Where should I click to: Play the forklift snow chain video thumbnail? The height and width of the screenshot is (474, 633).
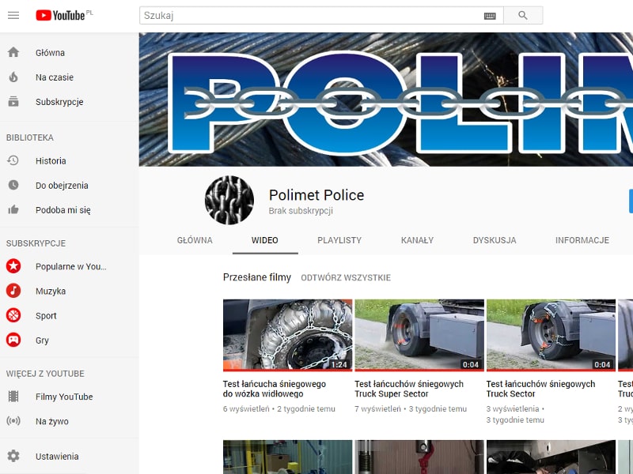click(287, 335)
